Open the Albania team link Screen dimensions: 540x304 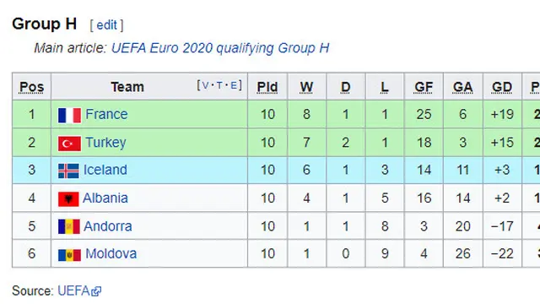pos(105,198)
